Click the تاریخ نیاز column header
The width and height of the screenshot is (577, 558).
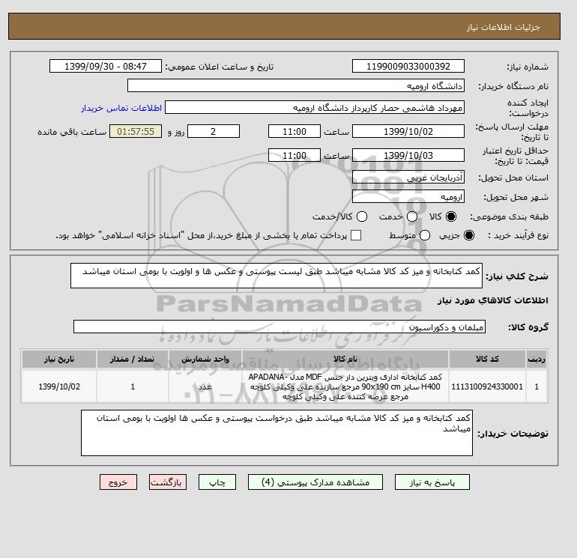click(x=59, y=359)
